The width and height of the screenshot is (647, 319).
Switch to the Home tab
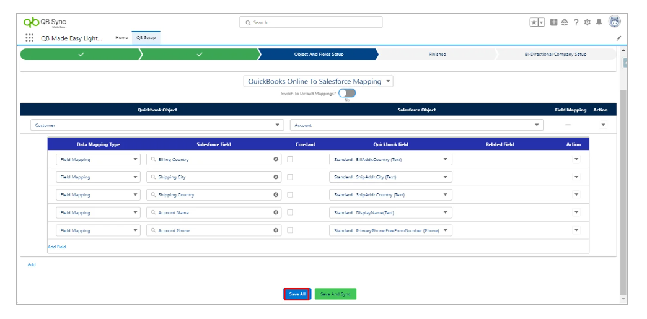[x=121, y=38]
